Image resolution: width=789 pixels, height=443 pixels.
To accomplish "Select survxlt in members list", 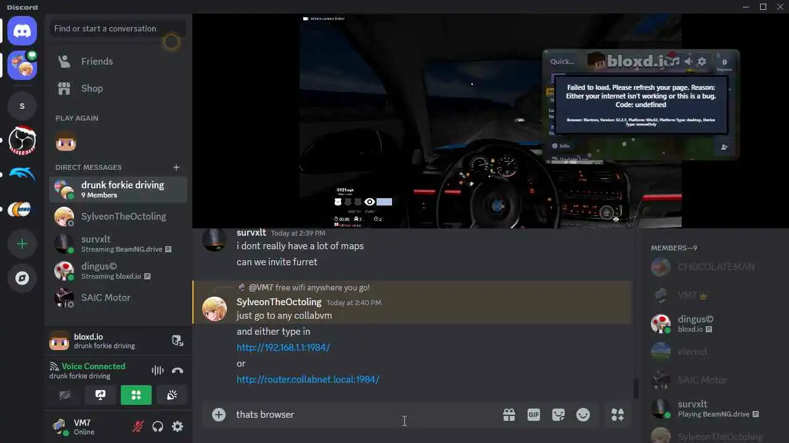I will (x=715, y=409).
